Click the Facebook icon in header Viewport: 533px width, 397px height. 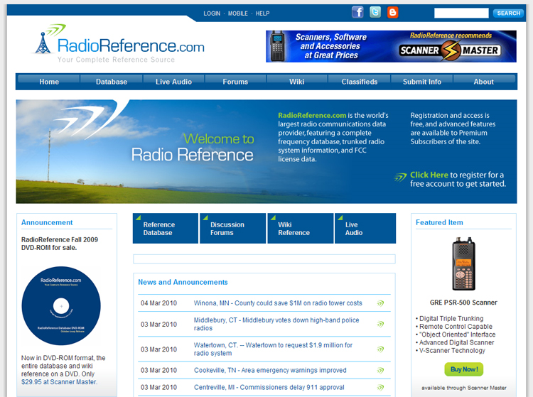357,12
